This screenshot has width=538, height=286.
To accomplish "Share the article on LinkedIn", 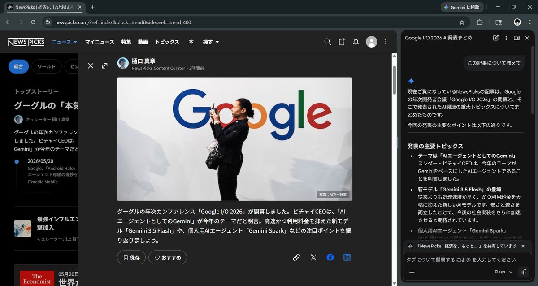I will 347,257.
